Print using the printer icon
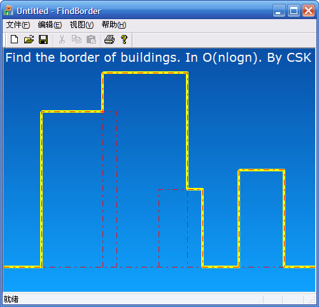319x307 pixels. coord(110,39)
